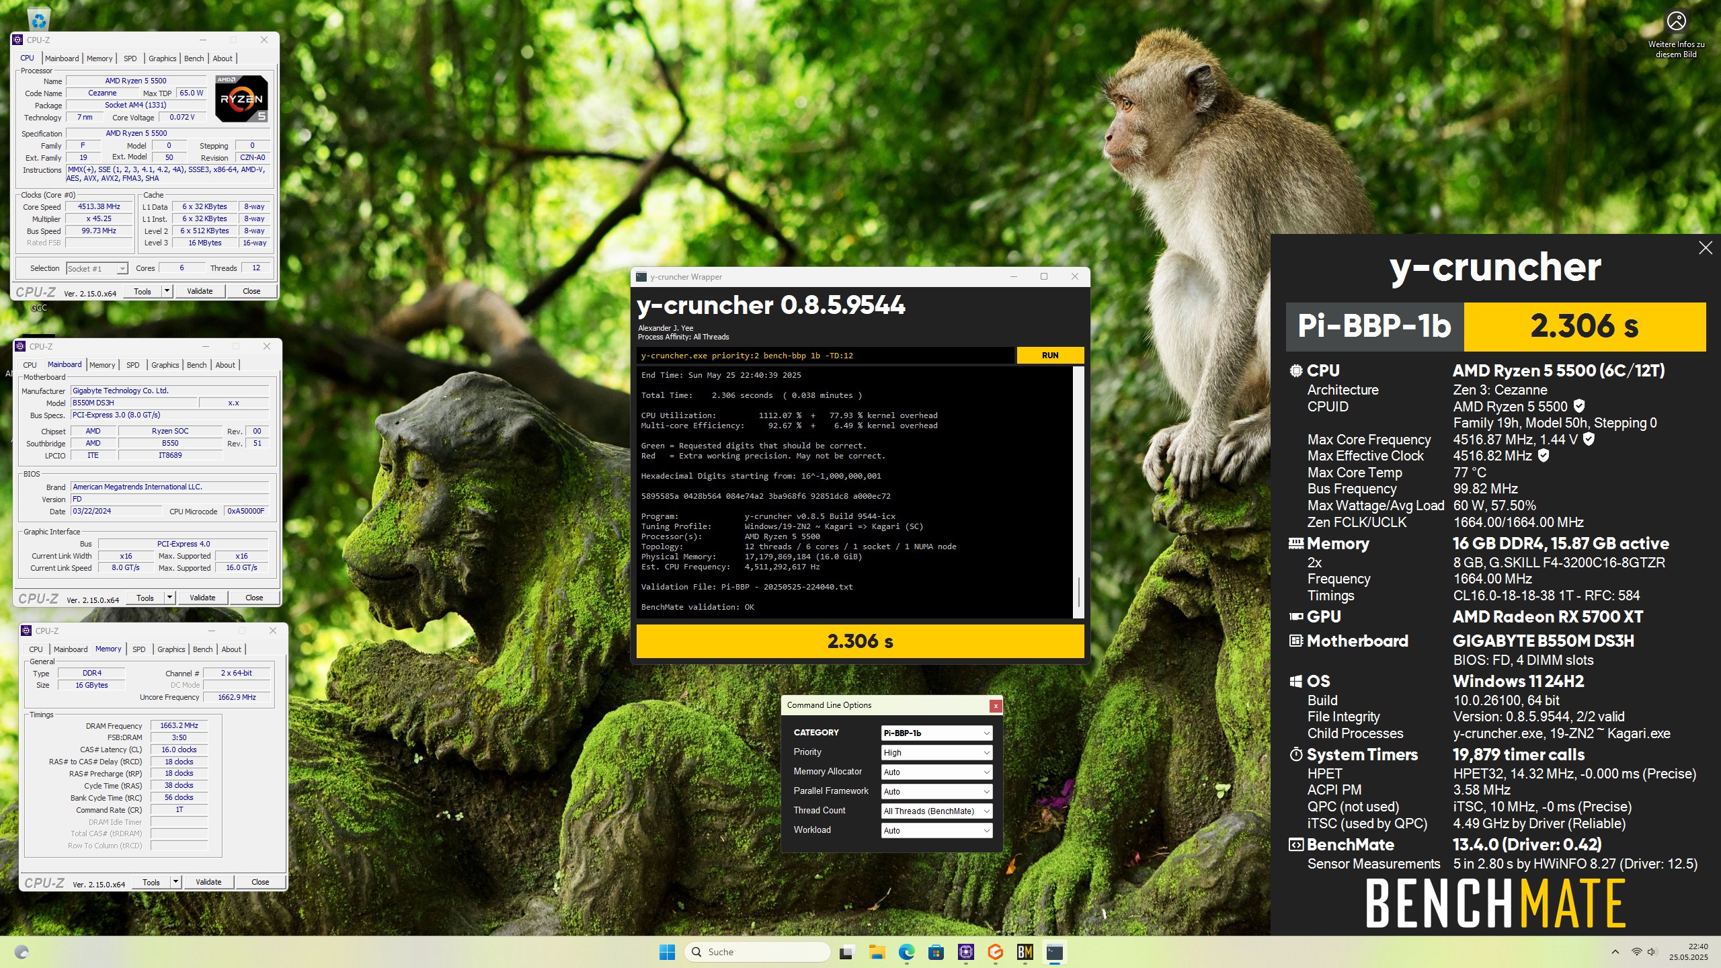Image resolution: width=1721 pixels, height=968 pixels.
Task: Click Validate in top CPU-Z window
Action: (x=200, y=291)
